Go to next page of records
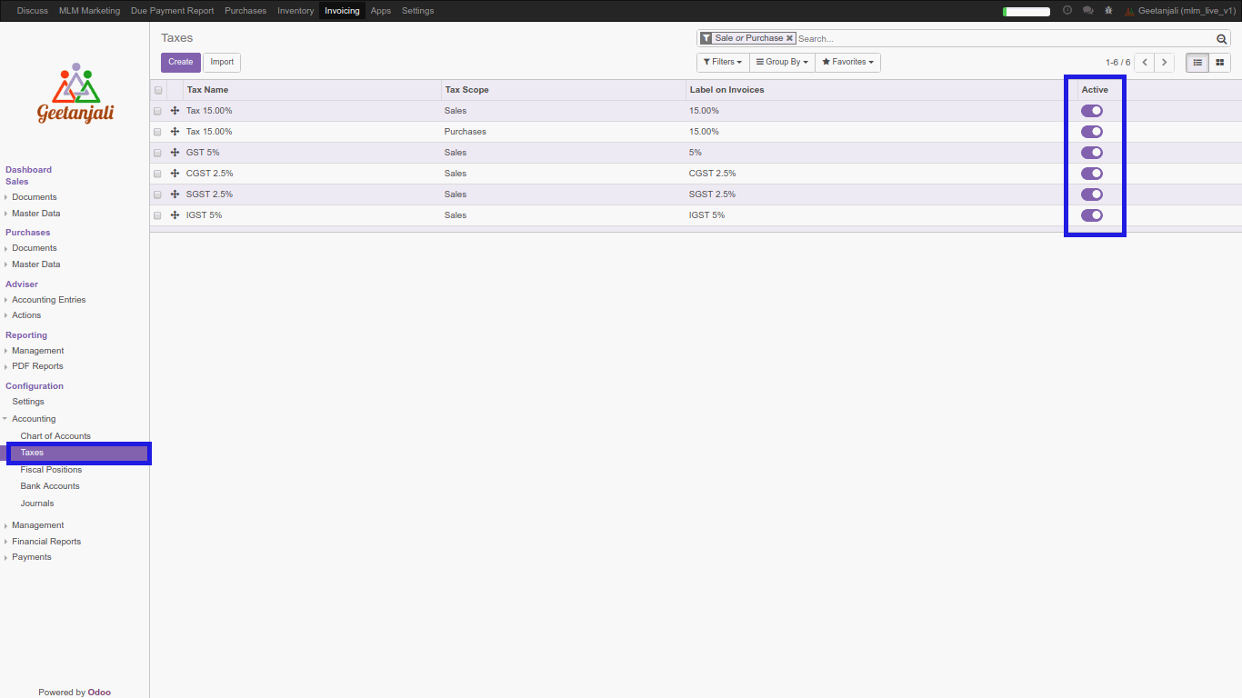 [1165, 63]
